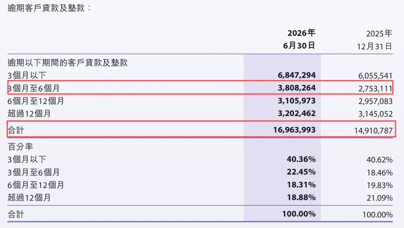
Task: Click the value 2,753,111
Action: pos(375,88)
